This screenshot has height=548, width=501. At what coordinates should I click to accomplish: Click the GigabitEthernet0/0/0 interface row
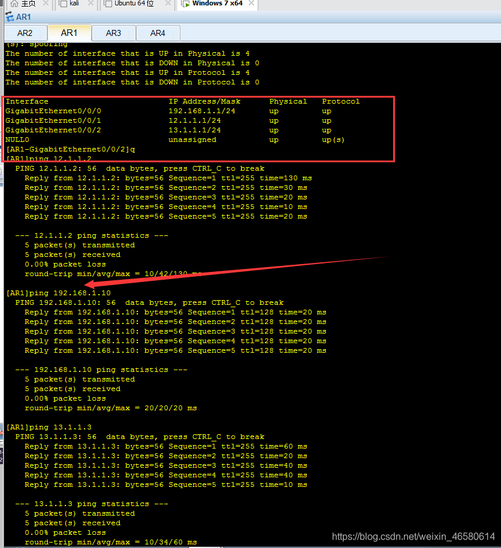168,111
